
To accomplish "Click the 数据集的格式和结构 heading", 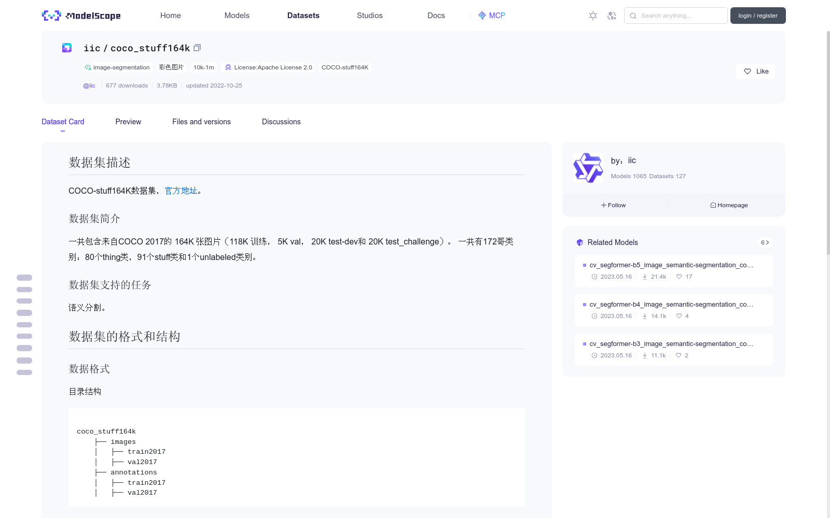I will click(x=125, y=336).
